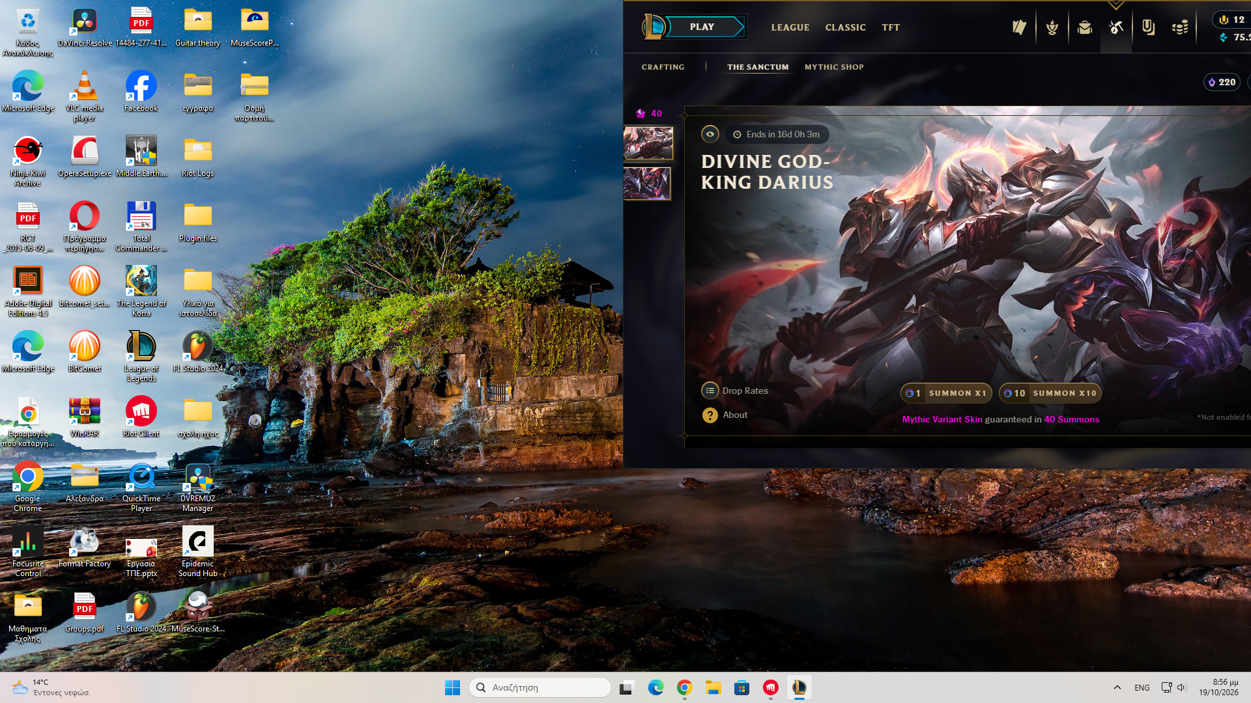Click the 'Ends in 16d 0h 3m' timer
Viewport: 1251px width, 703px height.
(x=777, y=134)
